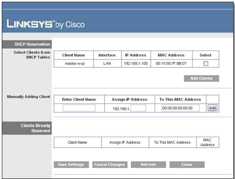235x179 pixels.
Task: Click the Add Clients button
Action: tap(202, 78)
